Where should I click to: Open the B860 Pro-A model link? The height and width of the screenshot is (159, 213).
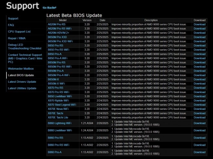55,152
